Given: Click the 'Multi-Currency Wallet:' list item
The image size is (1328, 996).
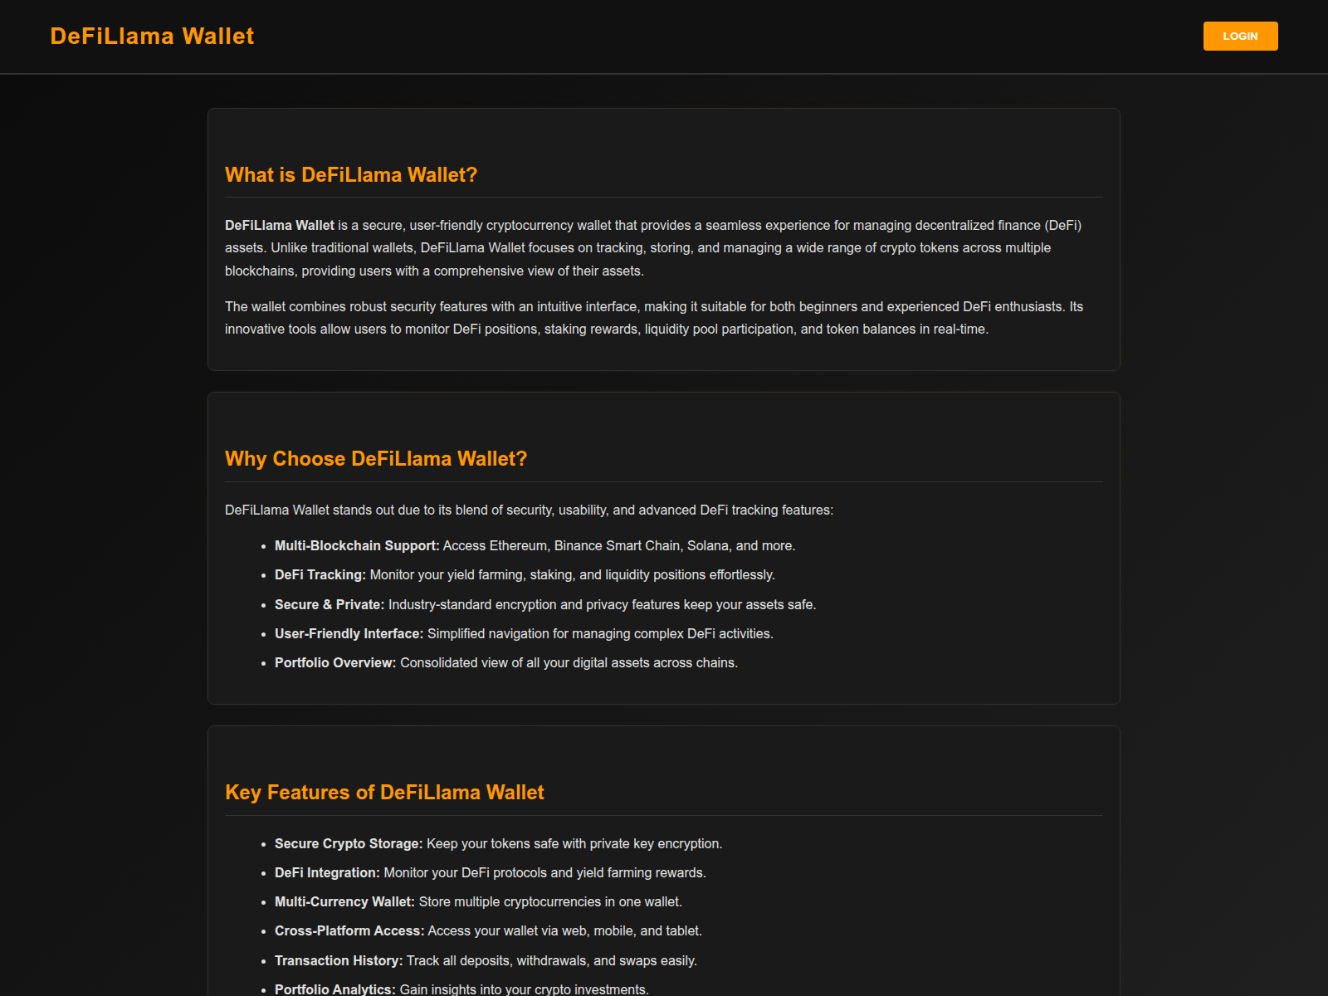Looking at the screenshot, I should click(x=478, y=901).
